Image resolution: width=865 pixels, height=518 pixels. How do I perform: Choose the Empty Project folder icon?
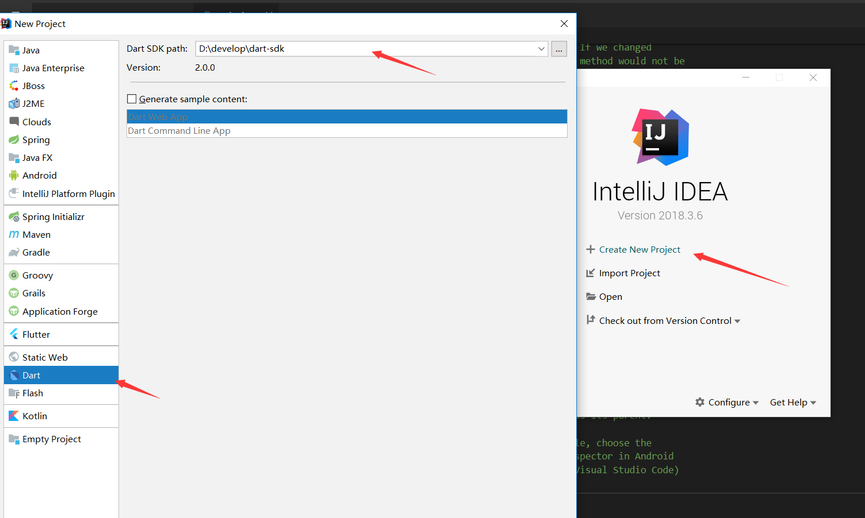tap(14, 439)
